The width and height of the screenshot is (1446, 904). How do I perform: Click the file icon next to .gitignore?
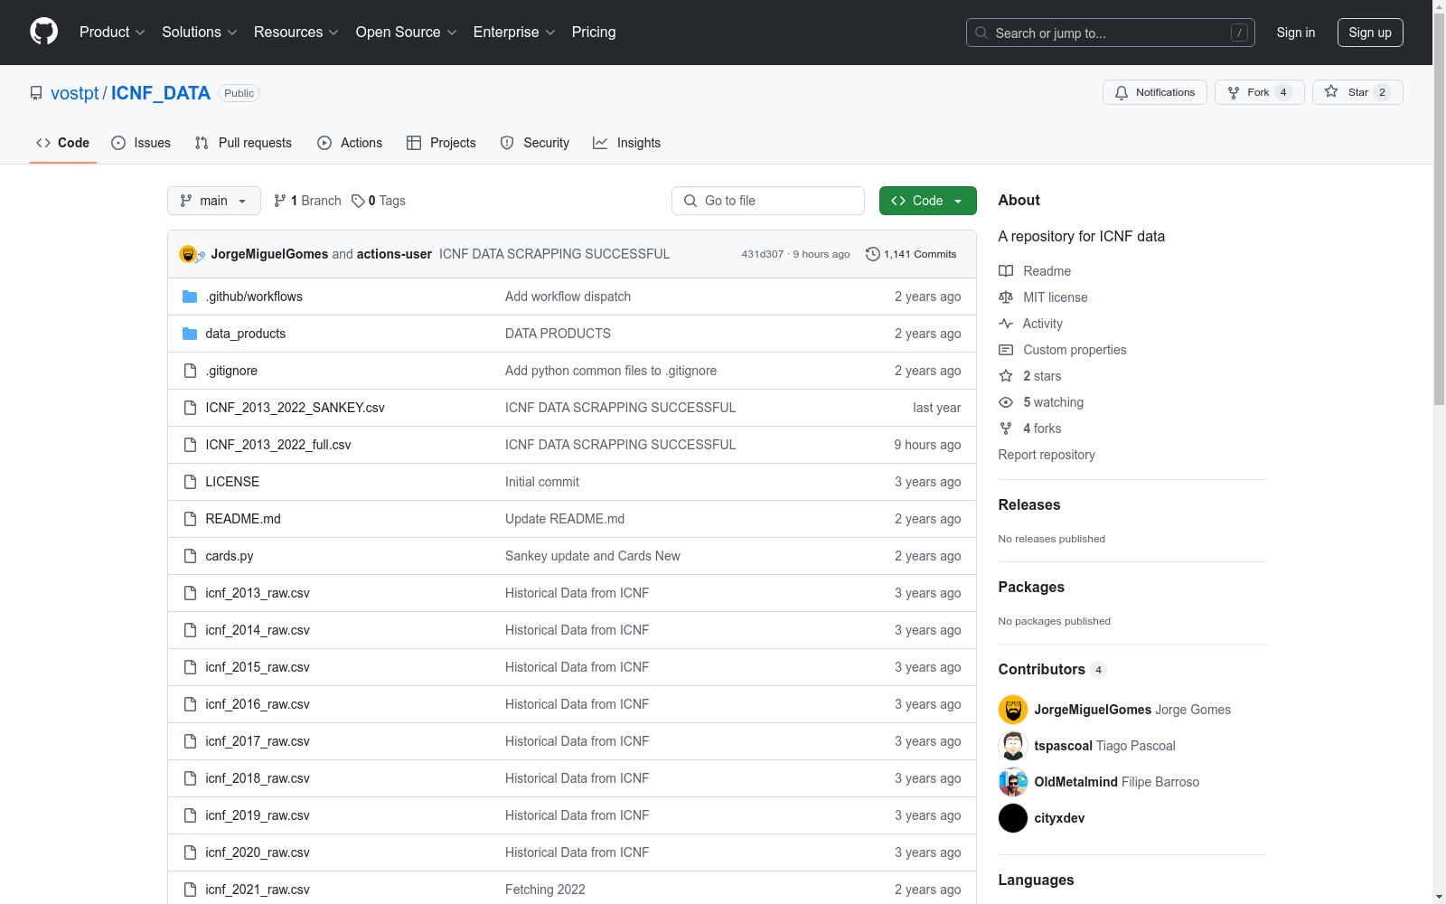click(x=190, y=371)
